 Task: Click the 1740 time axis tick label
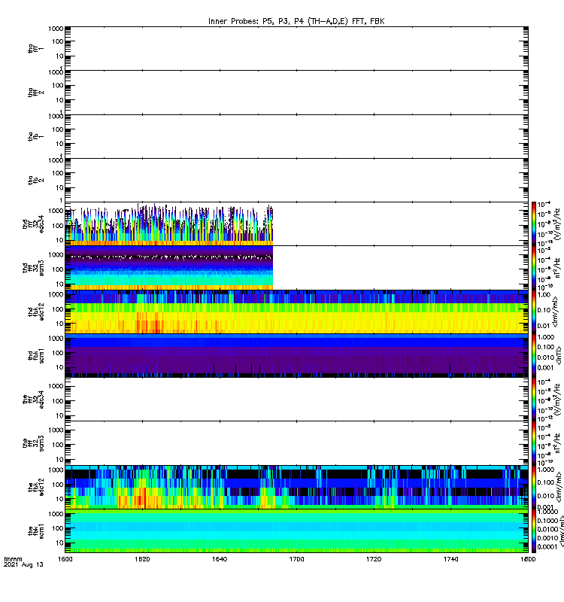(x=450, y=559)
